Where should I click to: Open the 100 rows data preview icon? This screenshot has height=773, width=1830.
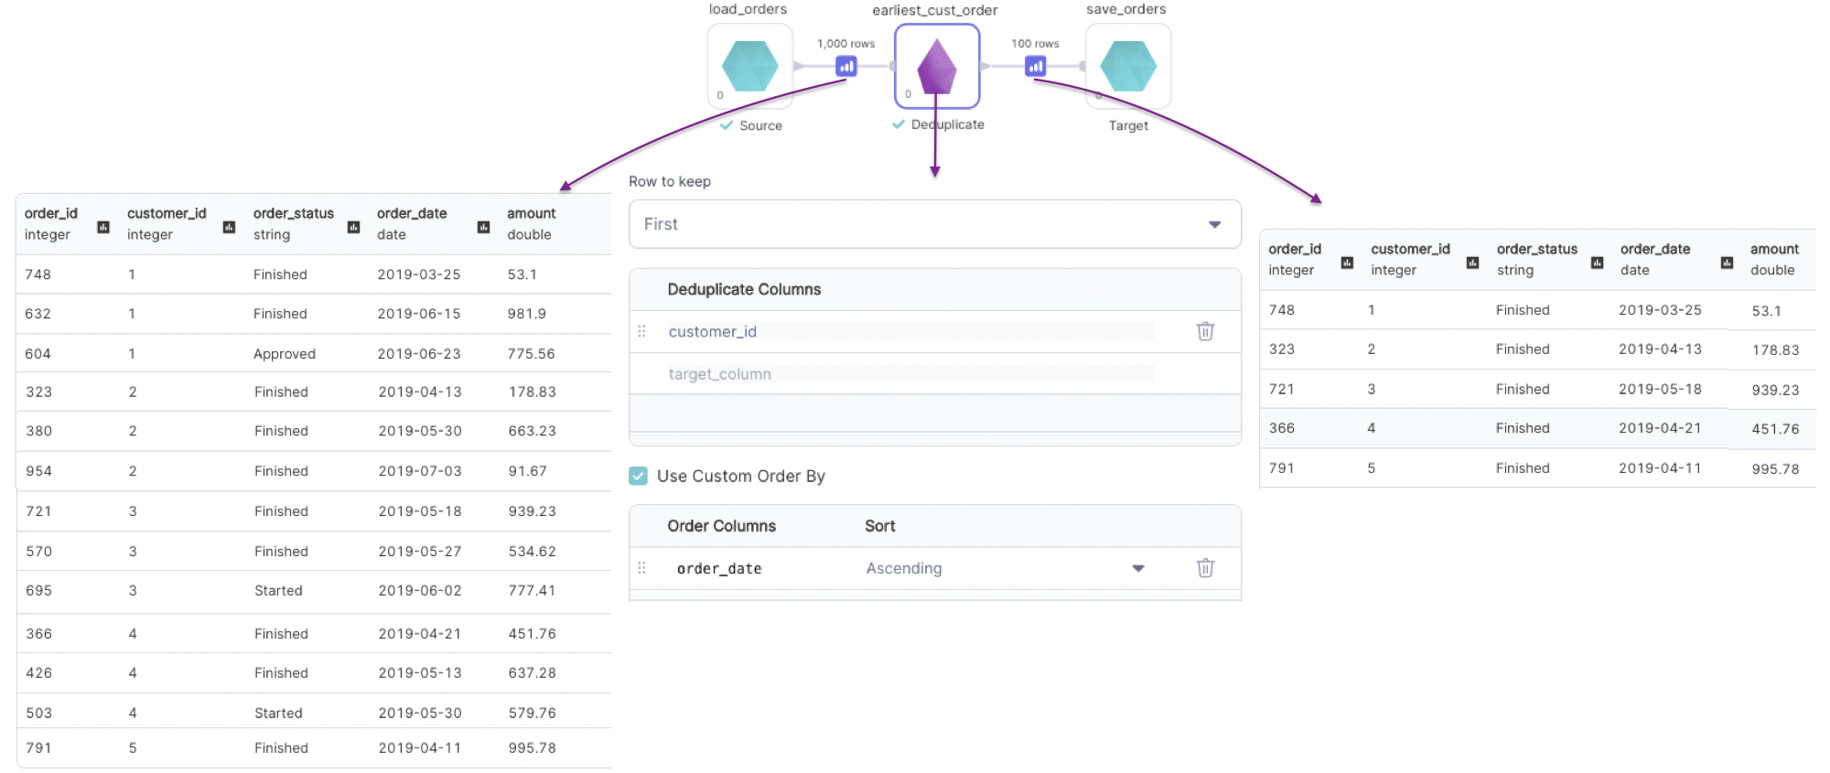click(1034, 66)
